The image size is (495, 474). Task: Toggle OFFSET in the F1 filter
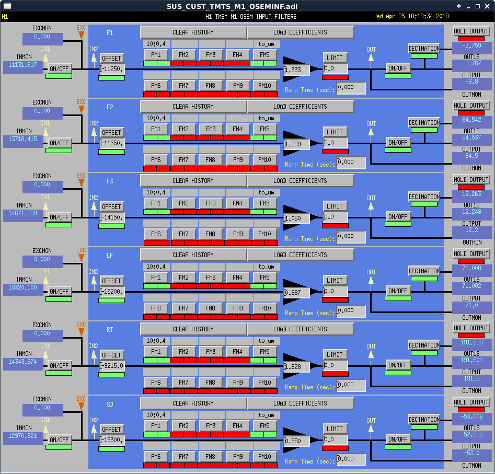[x=111, y=59]
